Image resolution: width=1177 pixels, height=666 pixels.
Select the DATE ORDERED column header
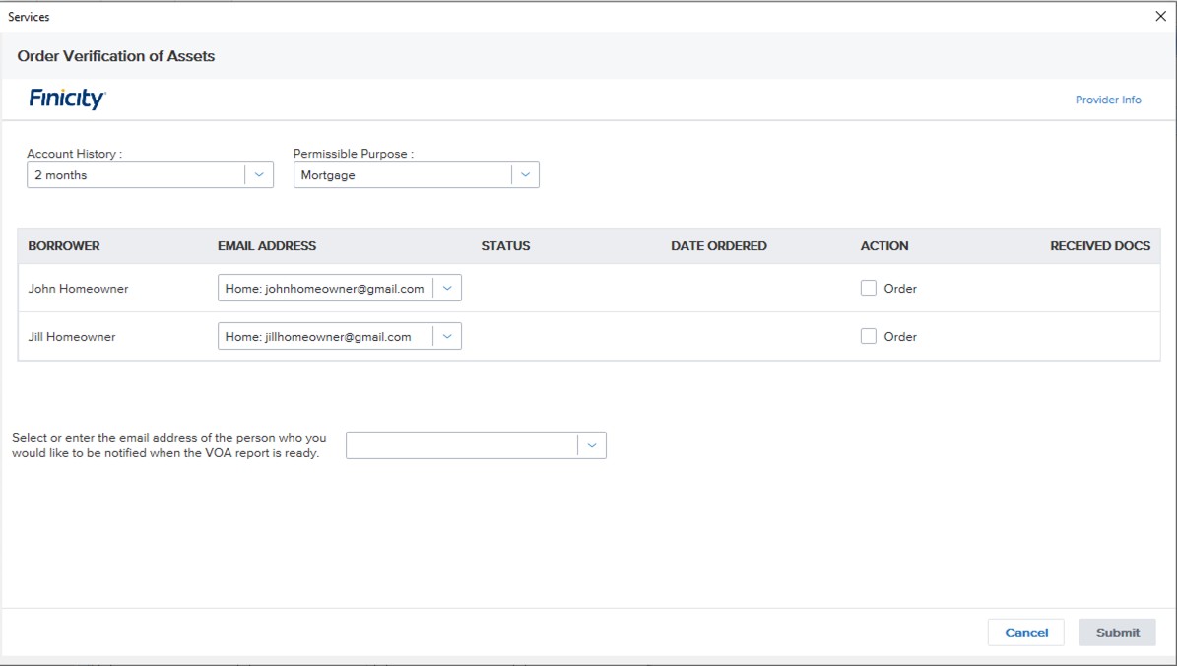tap(718, 246)
